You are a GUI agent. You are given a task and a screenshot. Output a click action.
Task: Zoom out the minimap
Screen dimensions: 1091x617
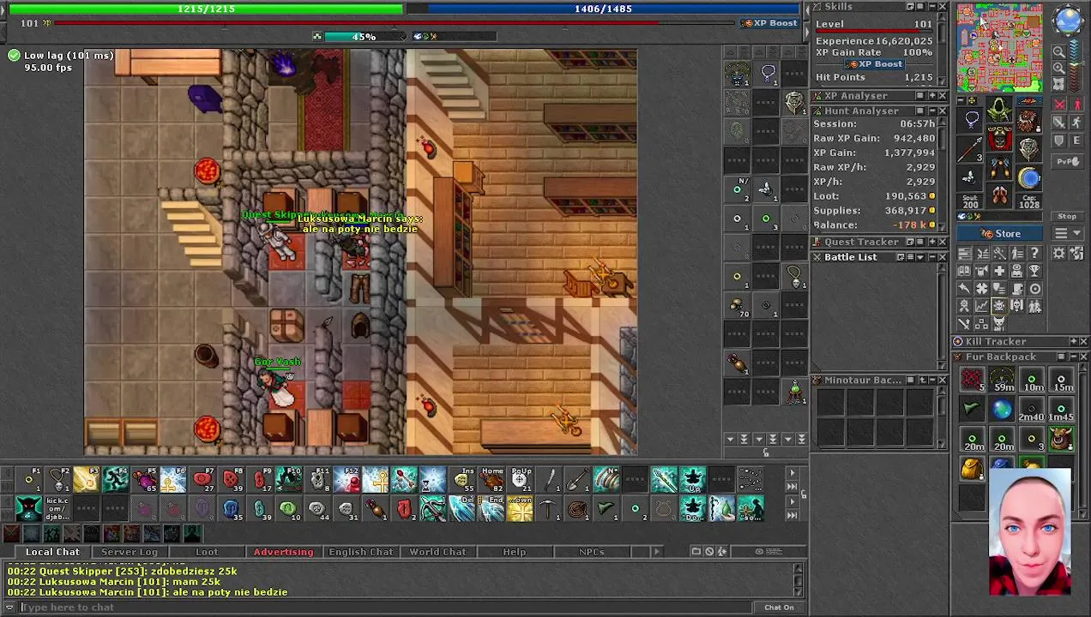[x=1059, y=51]
